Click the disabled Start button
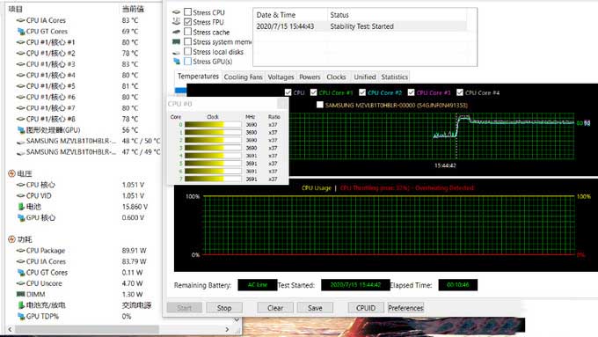 click(185, 308)
